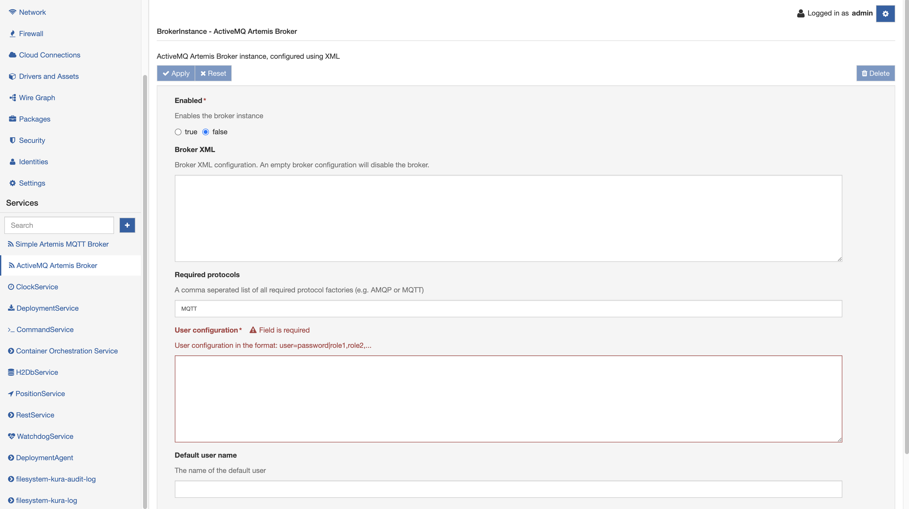Click the filesystem-kura-audit-log arrow icon
Viewport: 909px width, 509px height.
pyautogui.click(x=11, y=479)
